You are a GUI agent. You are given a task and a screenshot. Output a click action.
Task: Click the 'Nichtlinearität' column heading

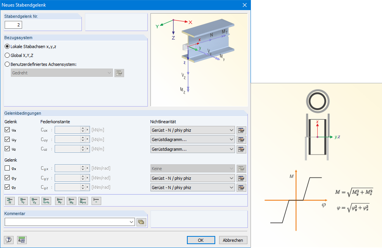(163, 122)
